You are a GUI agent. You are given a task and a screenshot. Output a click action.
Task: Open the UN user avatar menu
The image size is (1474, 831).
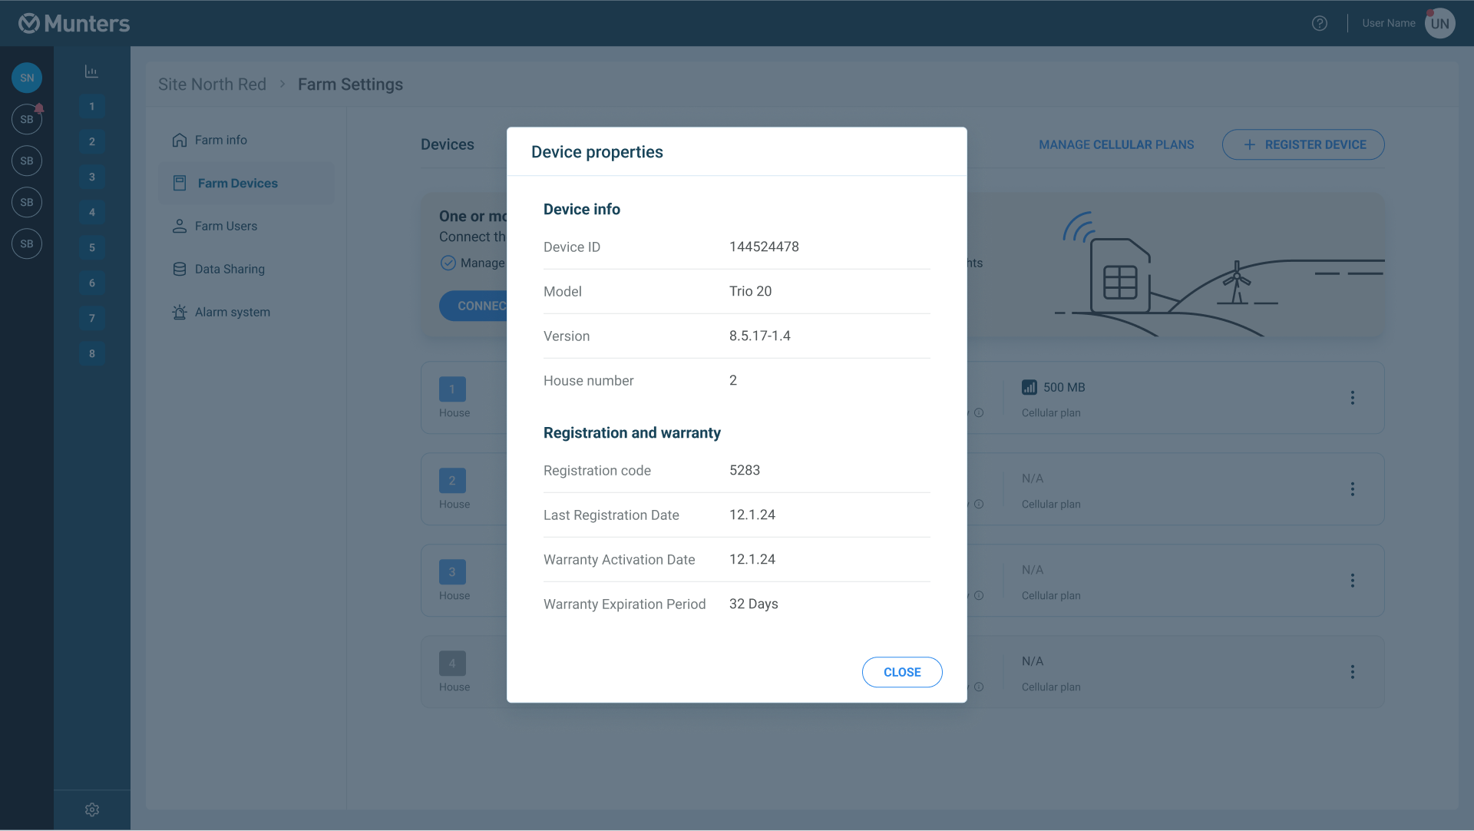point(1439,23)
